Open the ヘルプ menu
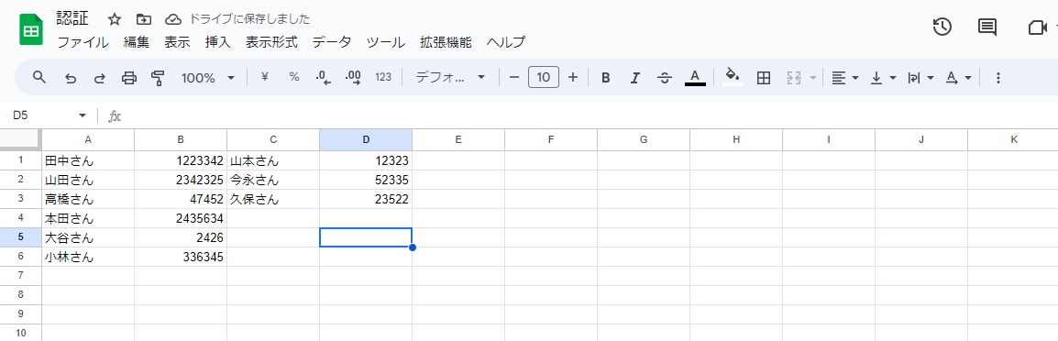Image resolution: width=1058 pixels, height=341 pixels. pyautogui.click(x=505, y=42)
